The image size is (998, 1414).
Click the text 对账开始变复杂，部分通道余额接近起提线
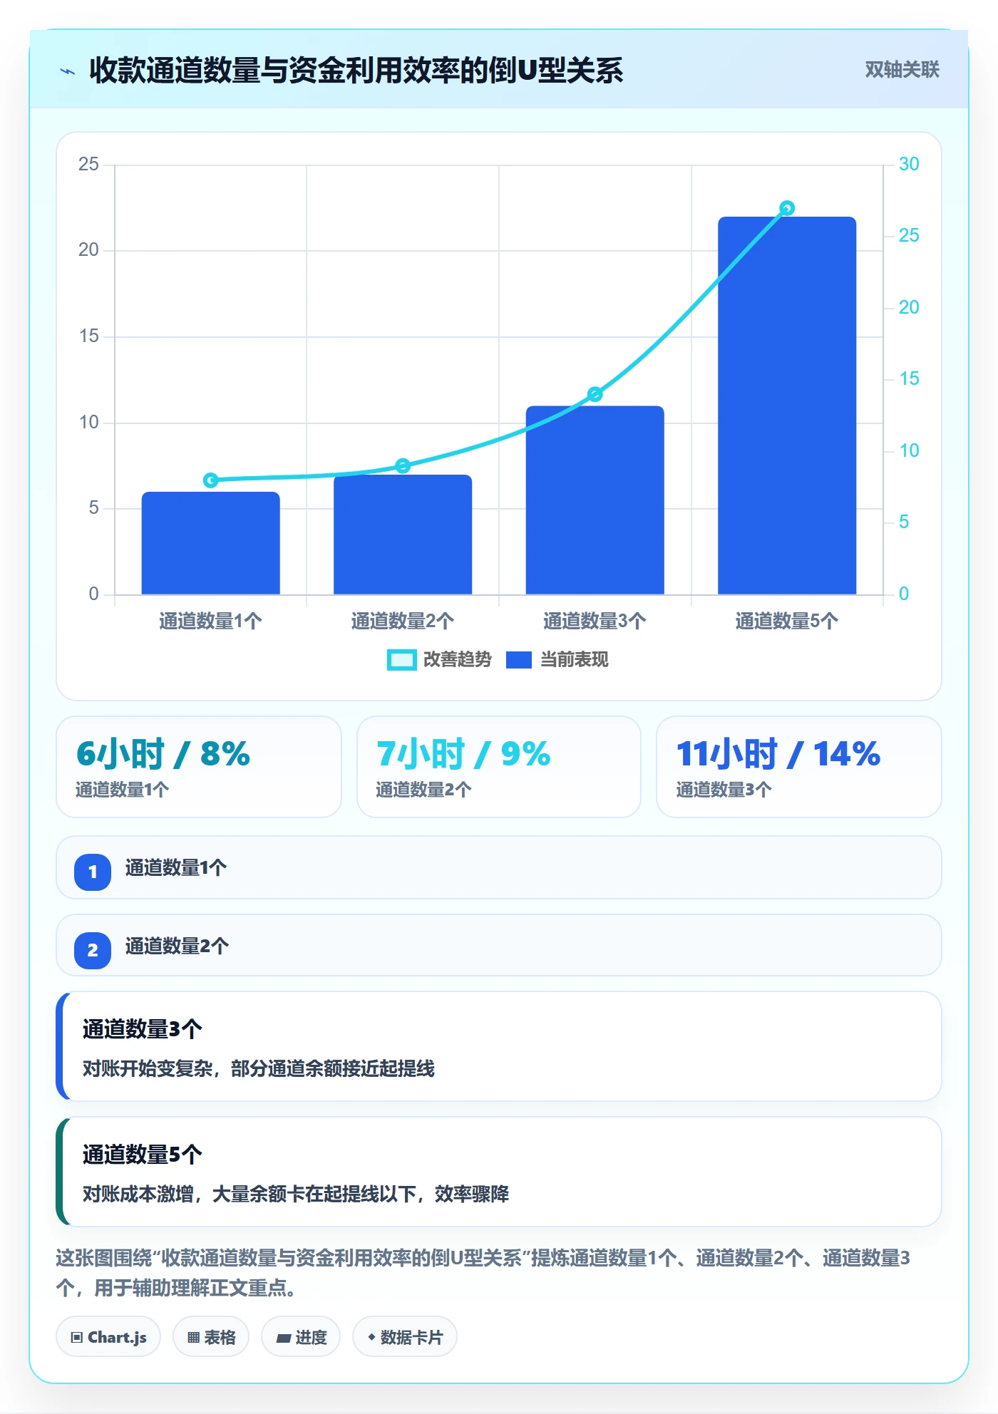coord(259,1069)
